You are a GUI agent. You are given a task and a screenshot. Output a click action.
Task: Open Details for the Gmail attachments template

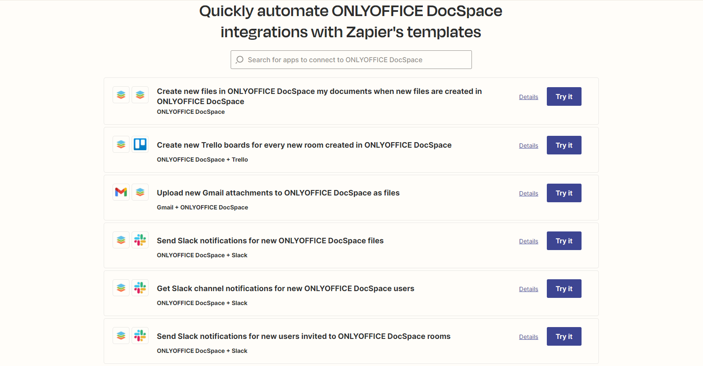coord(529,193)
